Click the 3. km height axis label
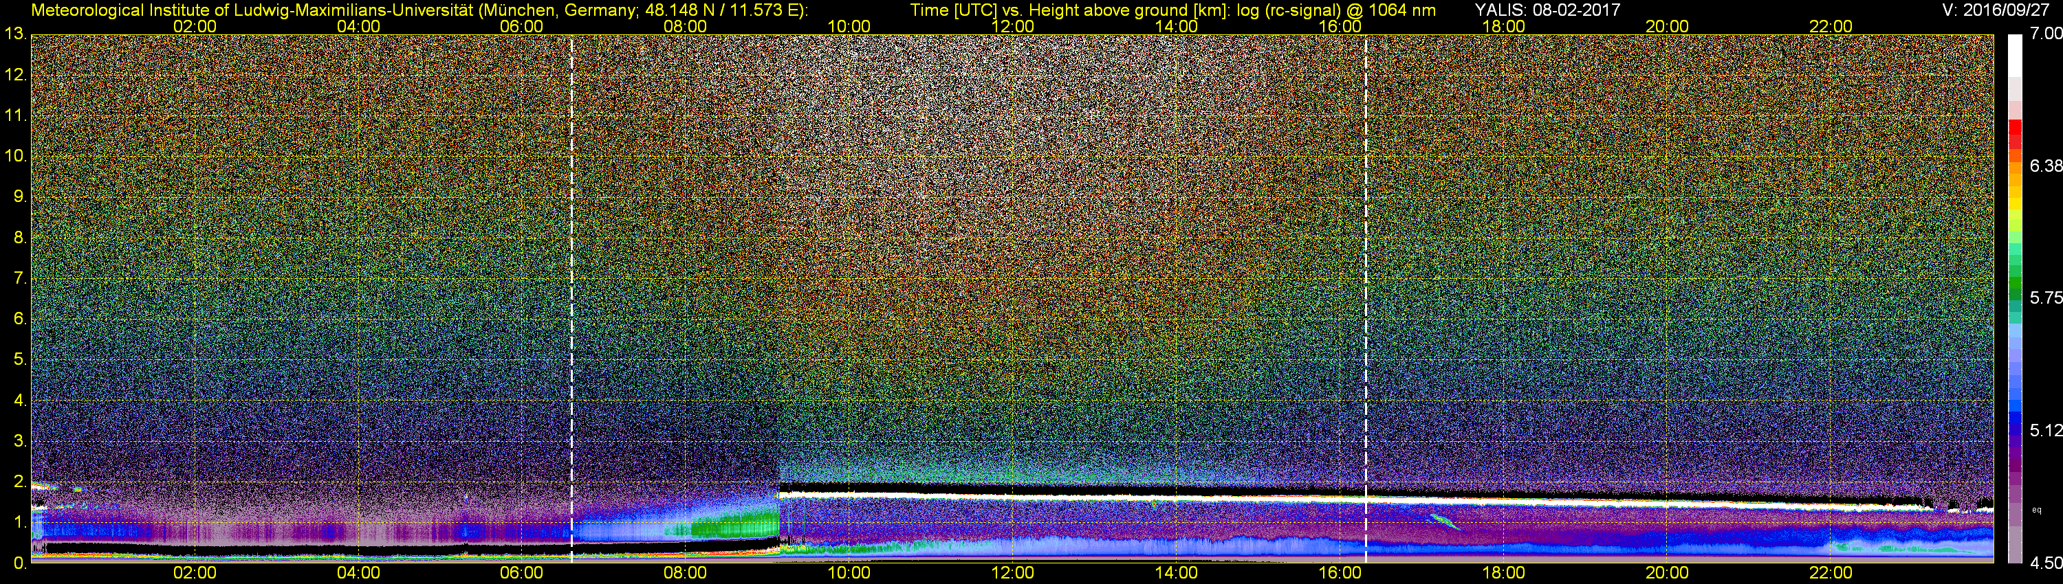Image resolution: width=2063 pixels, height=584 pixels. [19, 441]
